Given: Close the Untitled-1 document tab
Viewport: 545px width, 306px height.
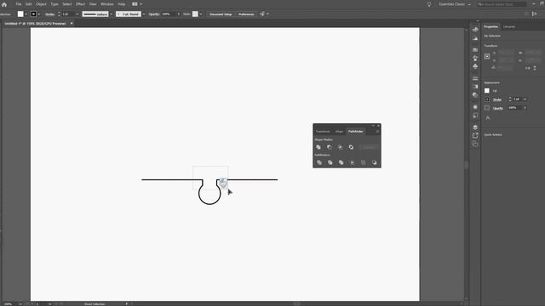Looking at the screenshot, I should [x=72, y=24].
